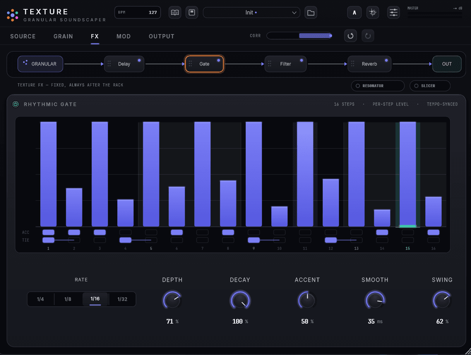Viewport: 471px width, 355px height.
Task: Grab the Delay module drag handle
Action: [x=110, y=64]
